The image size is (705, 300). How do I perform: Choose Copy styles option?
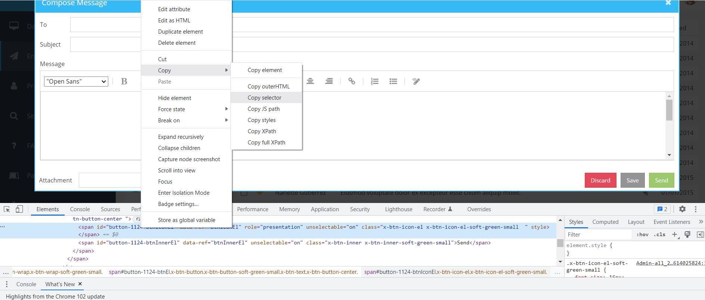pyautogui.click(x=266, y=120)
